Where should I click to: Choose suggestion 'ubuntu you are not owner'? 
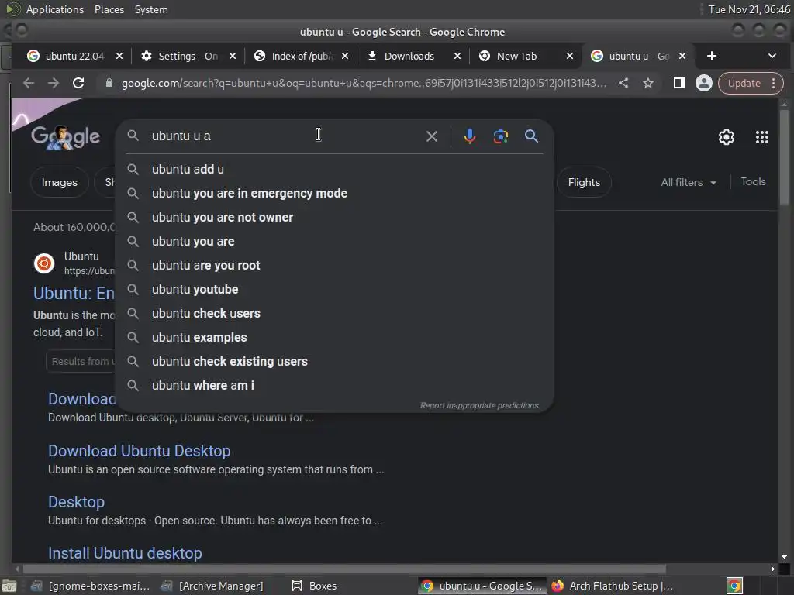tap(335, 217)
